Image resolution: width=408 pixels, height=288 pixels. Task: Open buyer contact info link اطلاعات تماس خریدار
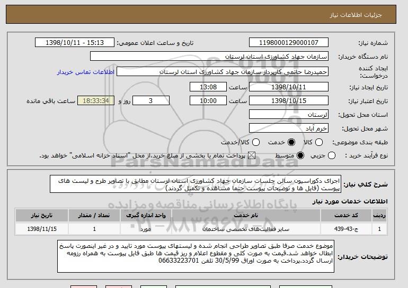point(86,72)
